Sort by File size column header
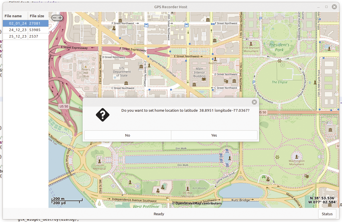This screenshot has height=222, width=342. click(38, 16)
